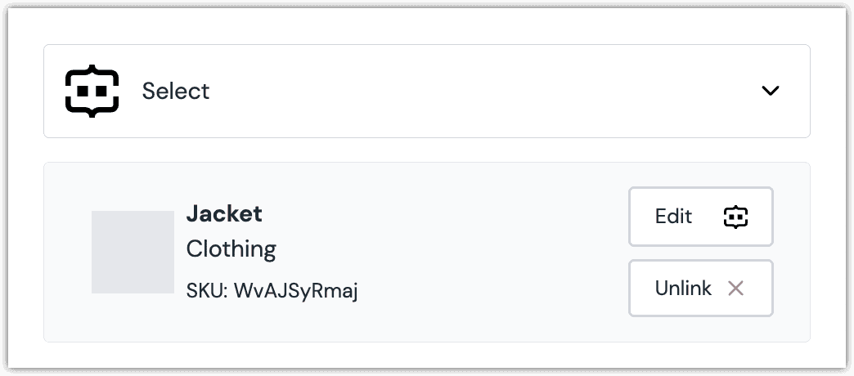
Task: Click the 'SKU:' label prefix
Action: 208,290
